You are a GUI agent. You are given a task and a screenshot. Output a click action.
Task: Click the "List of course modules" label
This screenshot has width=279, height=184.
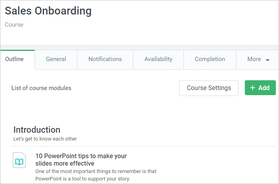coord(41,88)
